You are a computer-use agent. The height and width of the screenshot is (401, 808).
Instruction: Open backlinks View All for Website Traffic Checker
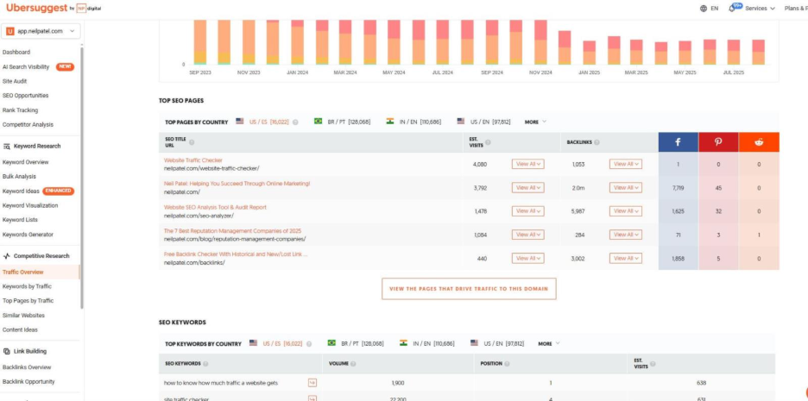click(626, 164)
